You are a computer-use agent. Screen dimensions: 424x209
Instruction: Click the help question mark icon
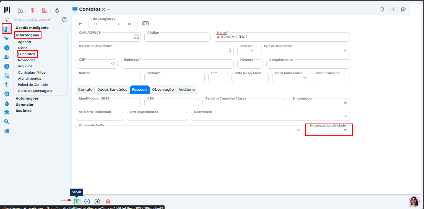pos(65,20)
